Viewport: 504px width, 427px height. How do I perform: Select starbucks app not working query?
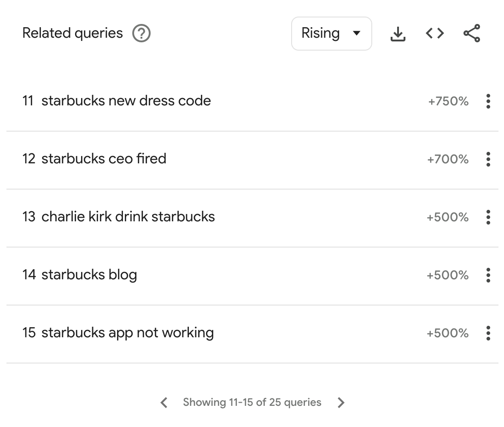(x=127, y=333)
